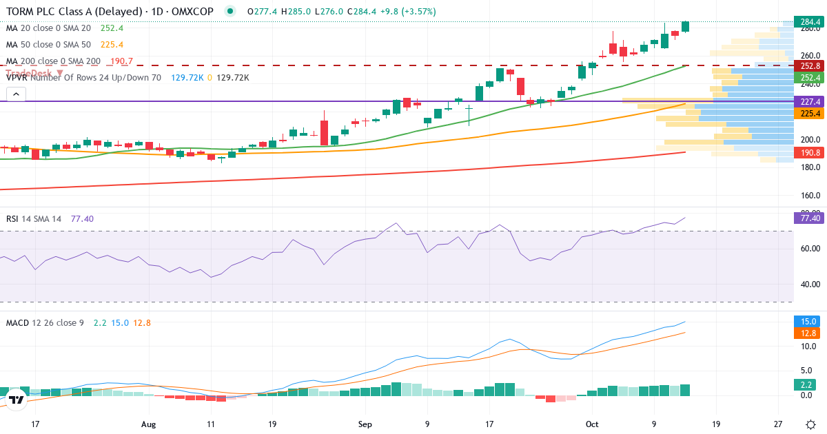Viewport: 827px width, 434px height.
Task: Click the TradingView logo
Action: tap(17, 399)
